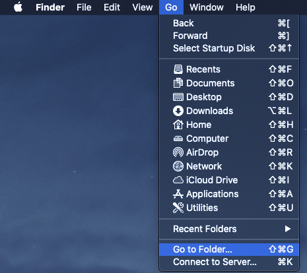Choose Back in the Go menu
This screenshot has height=273, width=307.
[229, 23]
